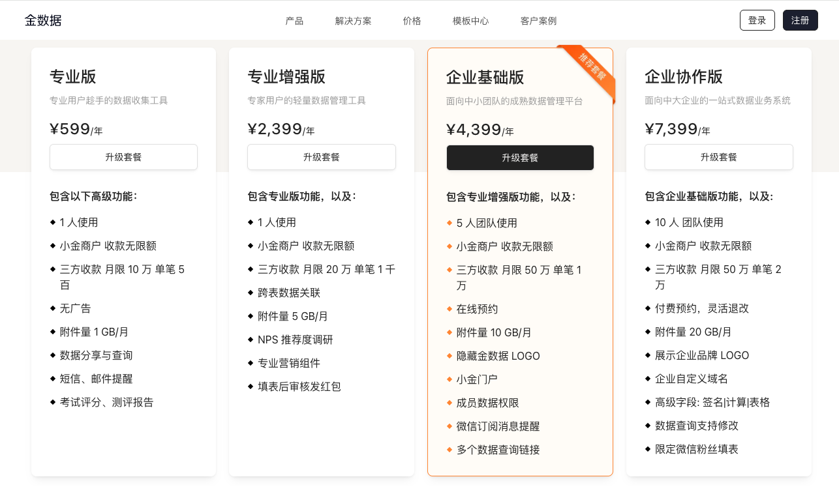Screen dimensions: 839x492
Task: Select 客户案例 in the top navigation
Action: (x=538, y=21)
